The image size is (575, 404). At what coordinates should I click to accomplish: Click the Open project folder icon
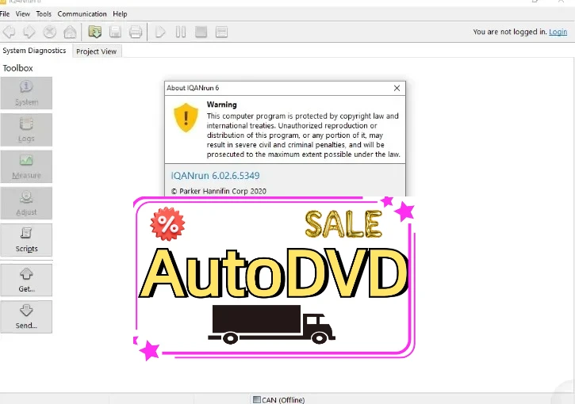coord(95,32)
